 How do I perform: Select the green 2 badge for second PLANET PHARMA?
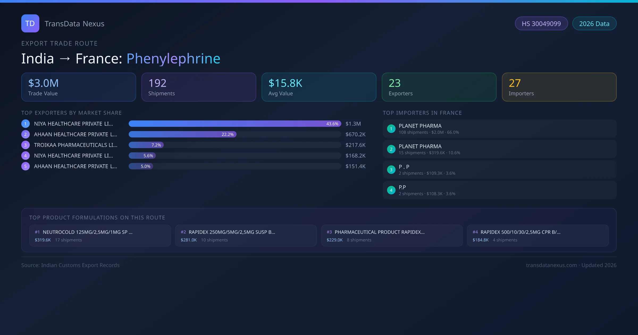pos(391,149)
